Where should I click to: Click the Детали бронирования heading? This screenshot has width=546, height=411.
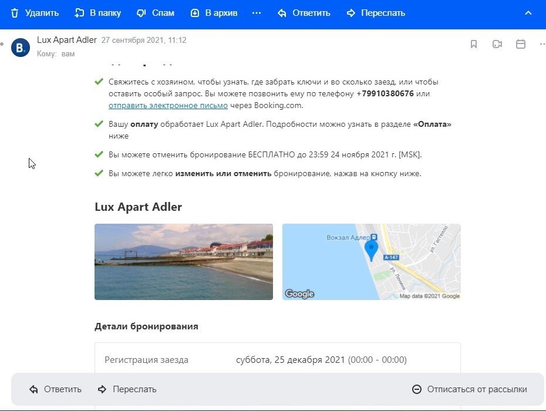(146, 326)
